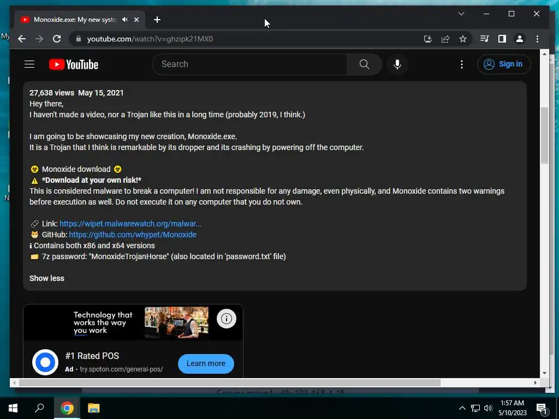Open the notification center
Viewport: 559px width, 419px height.
point(541,408)
